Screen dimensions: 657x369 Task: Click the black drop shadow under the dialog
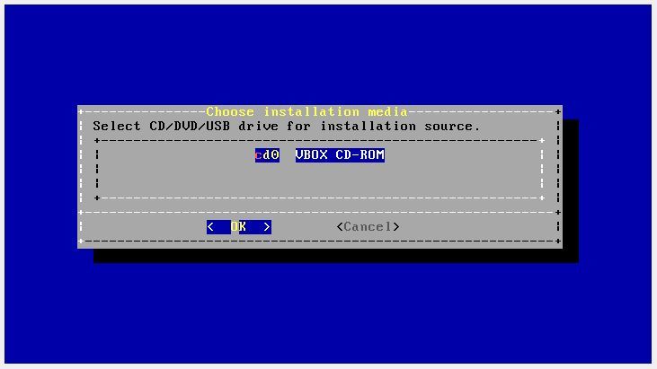(x=335, y=256)
